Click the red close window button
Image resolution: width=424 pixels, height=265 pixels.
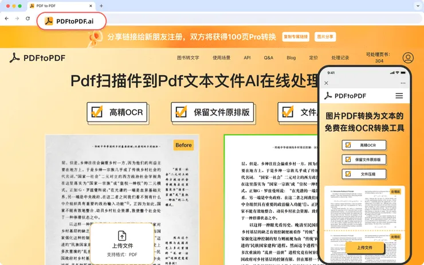click(x=8, y=6)
